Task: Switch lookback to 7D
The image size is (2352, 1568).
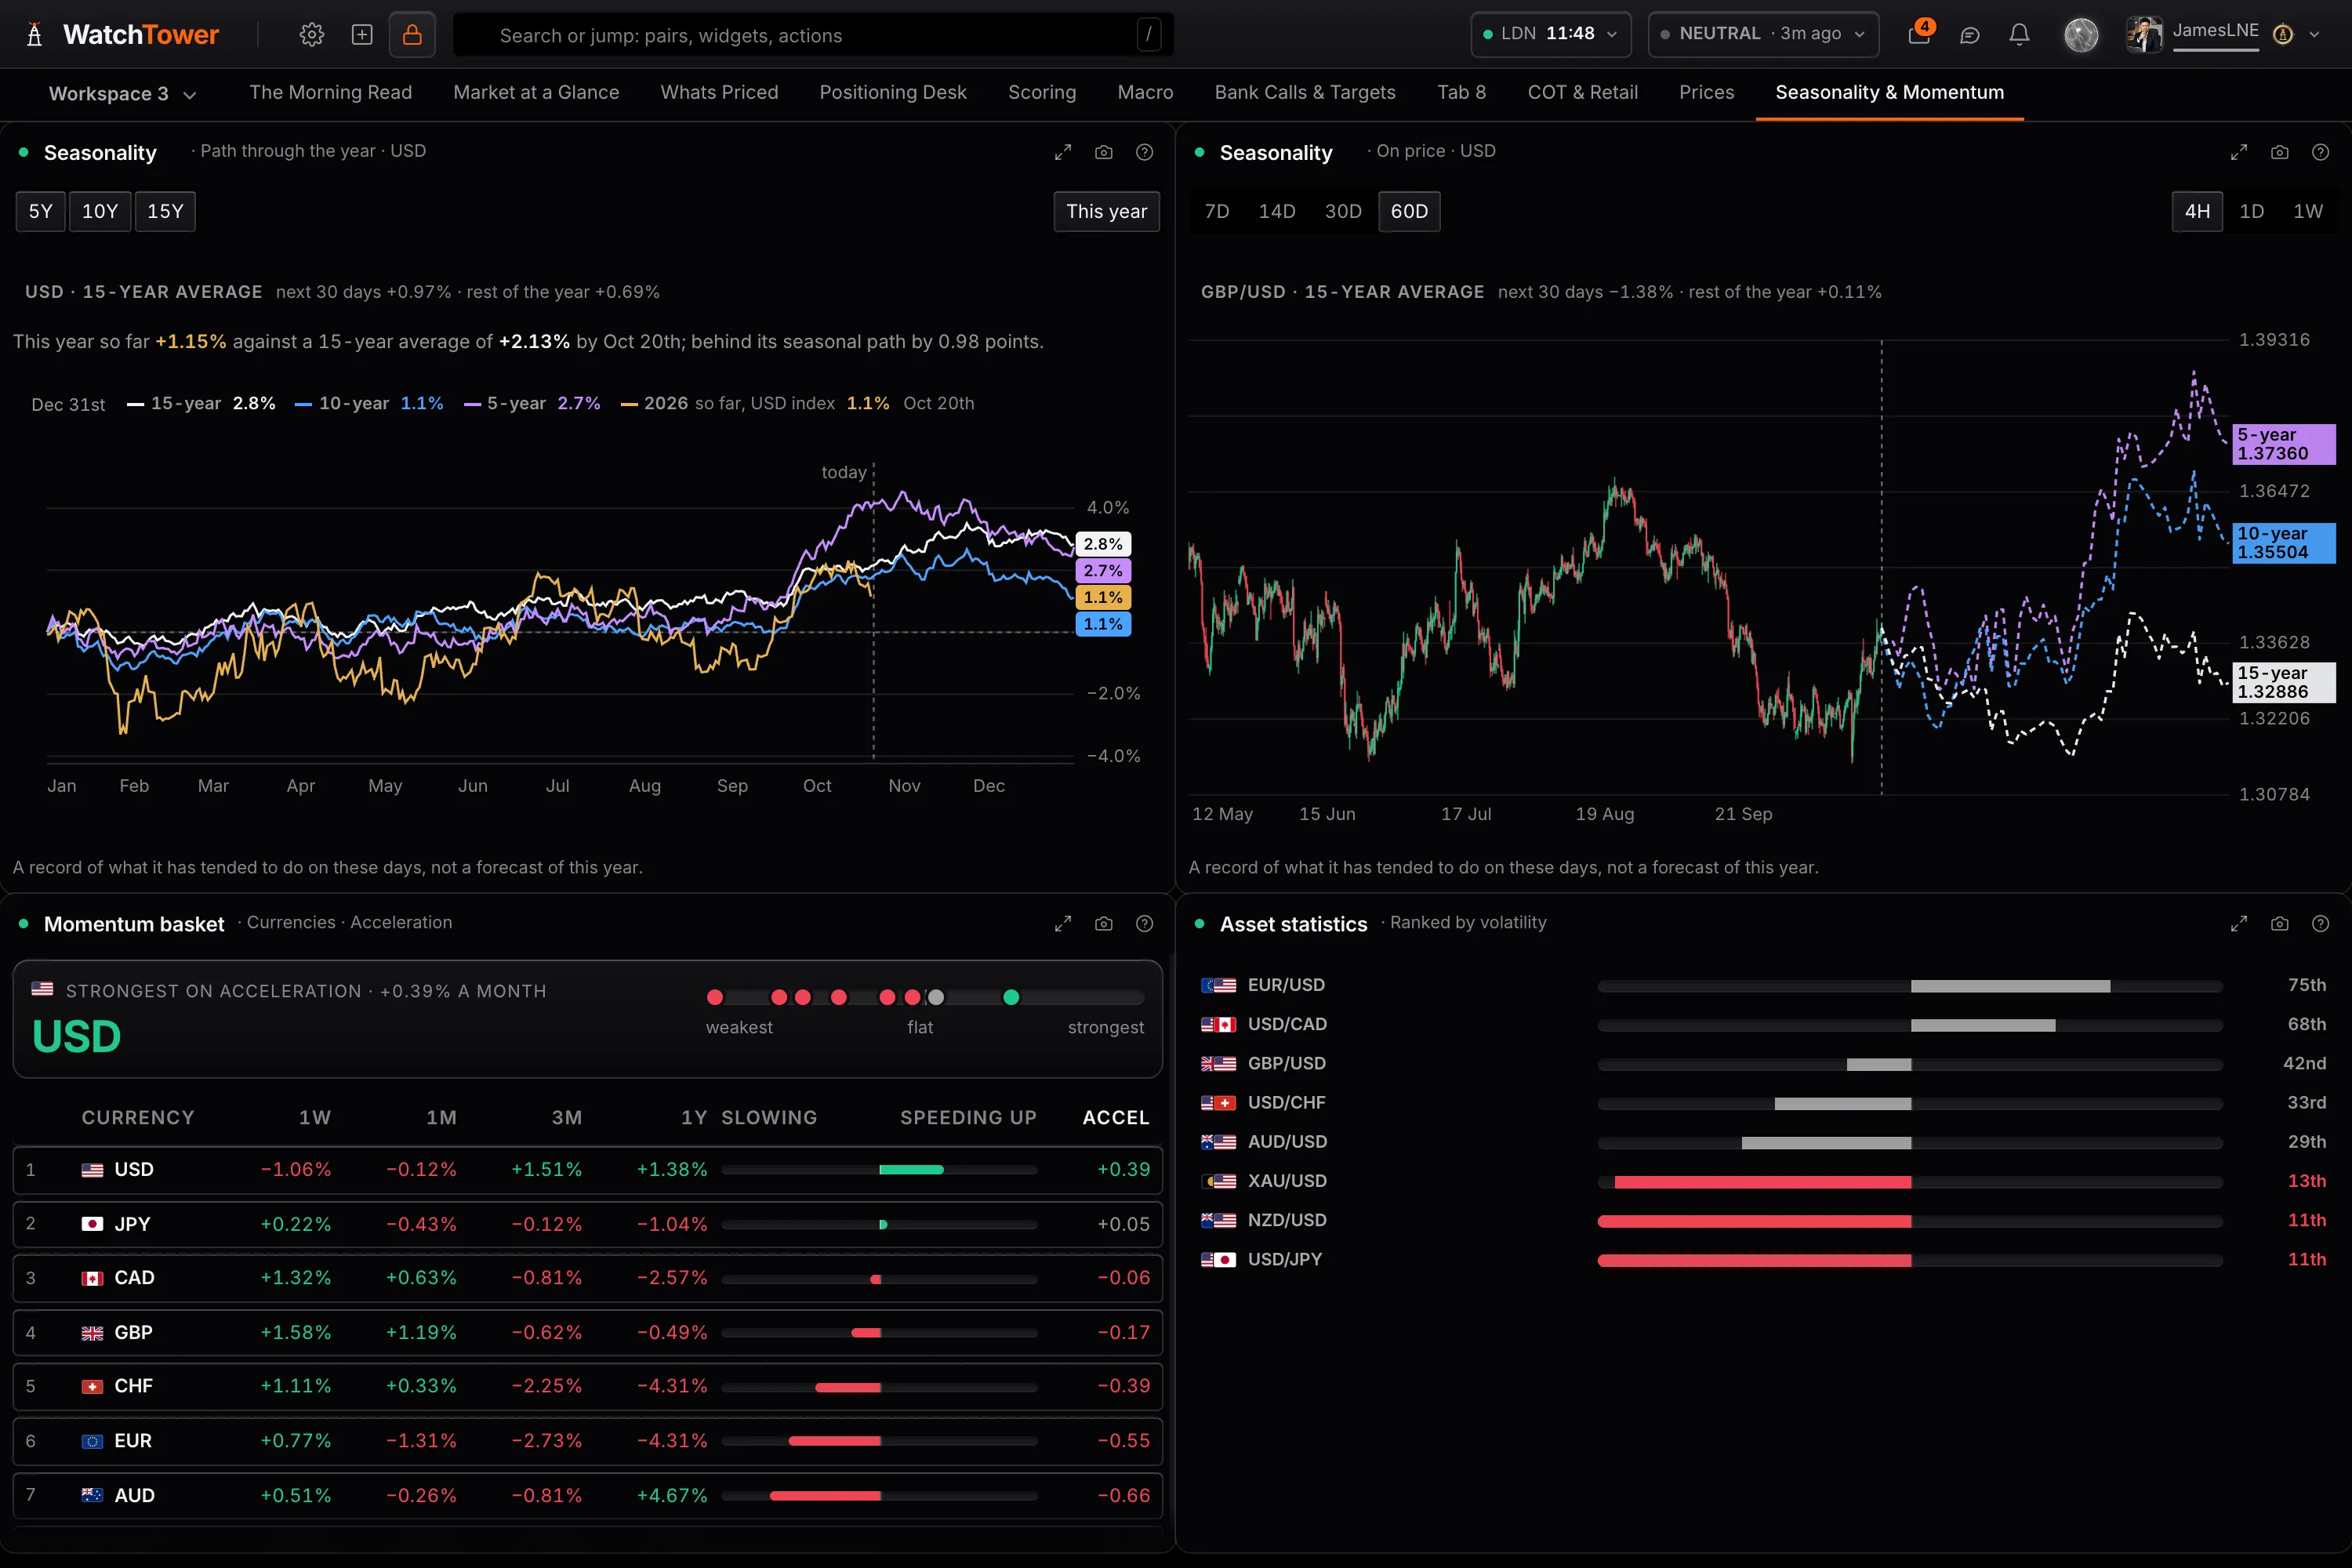Action: (1217, 211)
